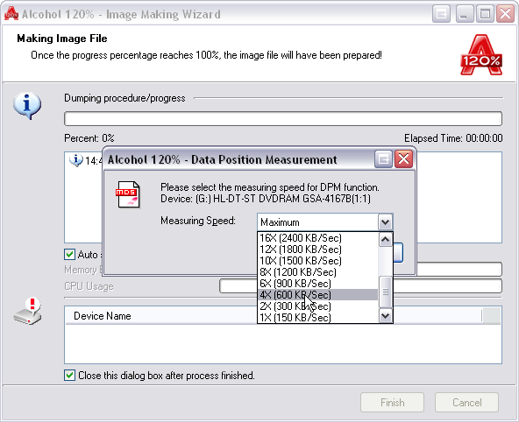Click the Image Making Wizard tray icon button
Viewport: 519px width, 422px height.
click(x=441, y=14)
